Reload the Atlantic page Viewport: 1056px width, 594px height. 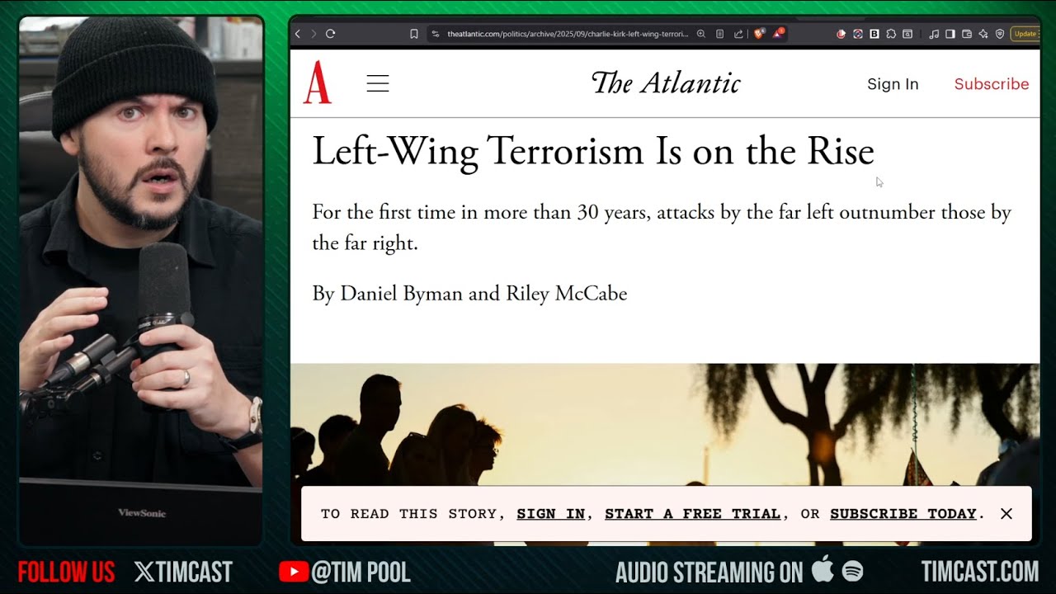pyautogui.click(x=330, y=34)
